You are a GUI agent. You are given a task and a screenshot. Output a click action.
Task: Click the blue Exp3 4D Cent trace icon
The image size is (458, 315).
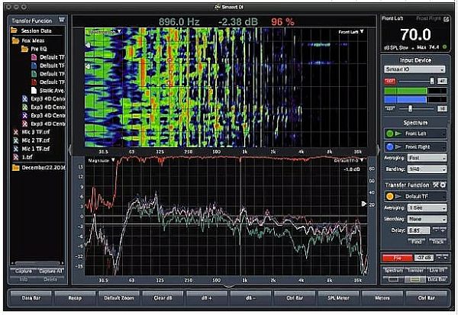[x=25, y=98]
